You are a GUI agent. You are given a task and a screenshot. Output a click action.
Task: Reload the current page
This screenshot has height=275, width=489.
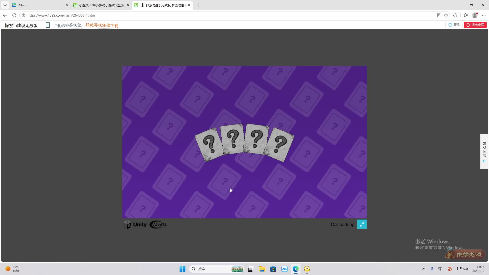click(14, 15)
